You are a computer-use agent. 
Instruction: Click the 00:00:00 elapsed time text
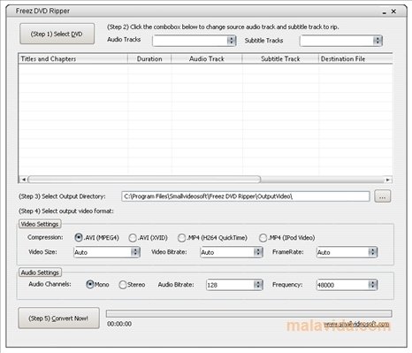(x=119, y=324)
